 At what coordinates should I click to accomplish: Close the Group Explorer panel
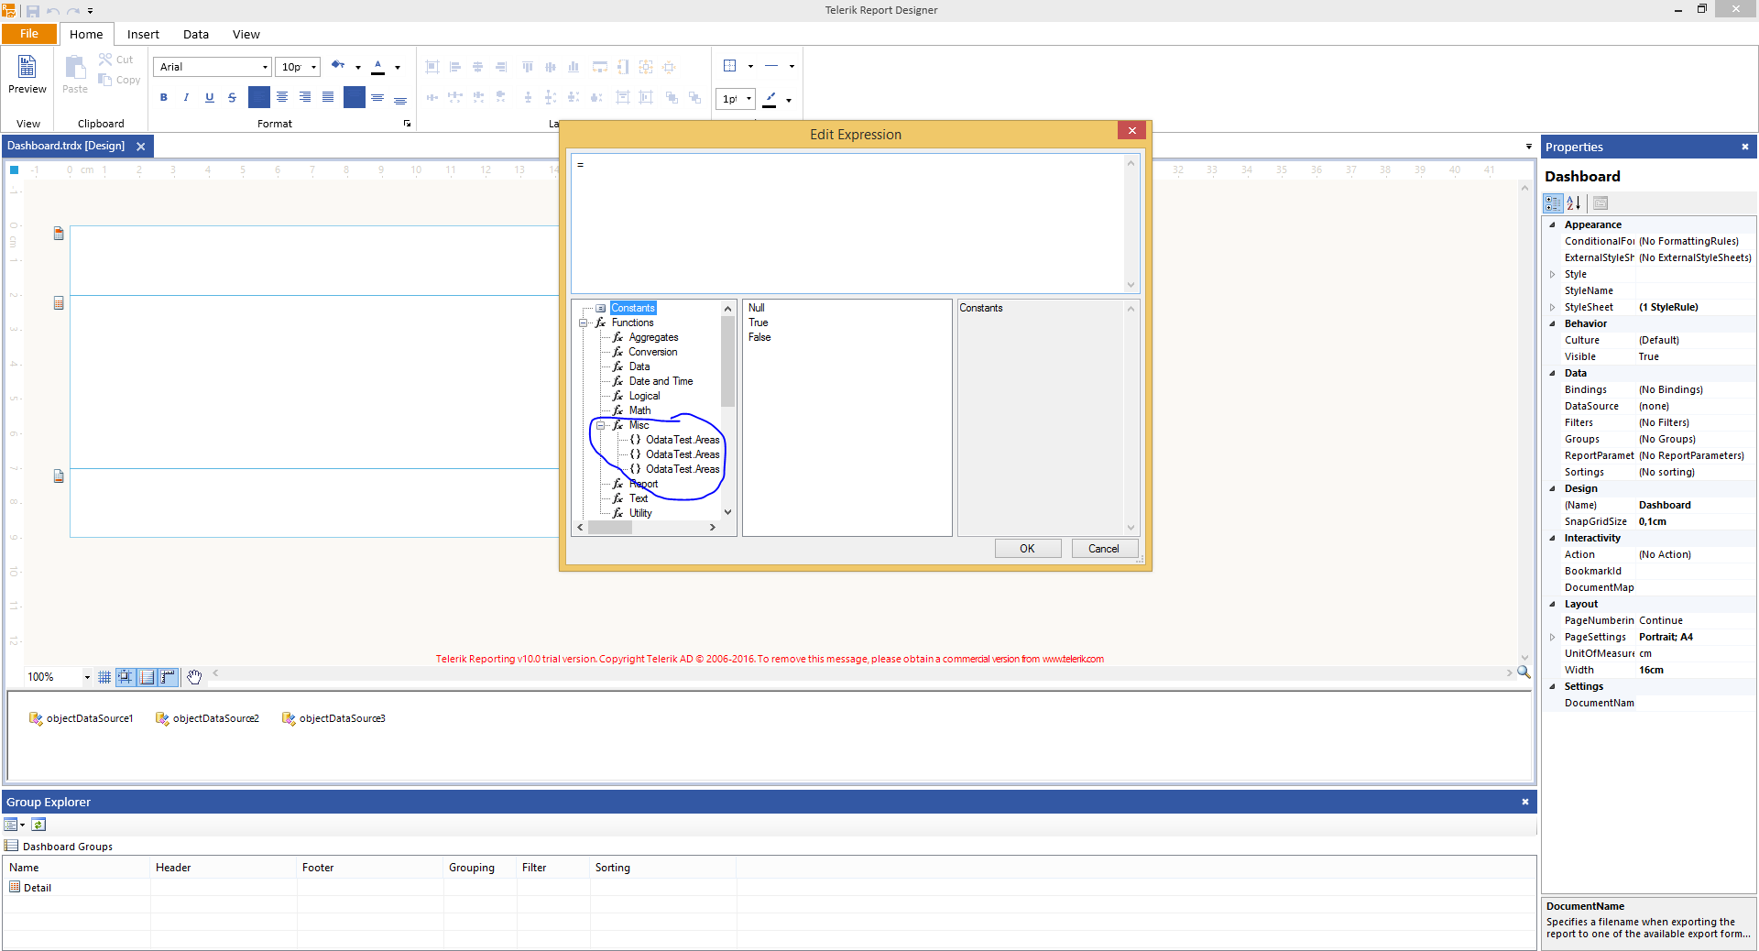[x=1525, y=802]
